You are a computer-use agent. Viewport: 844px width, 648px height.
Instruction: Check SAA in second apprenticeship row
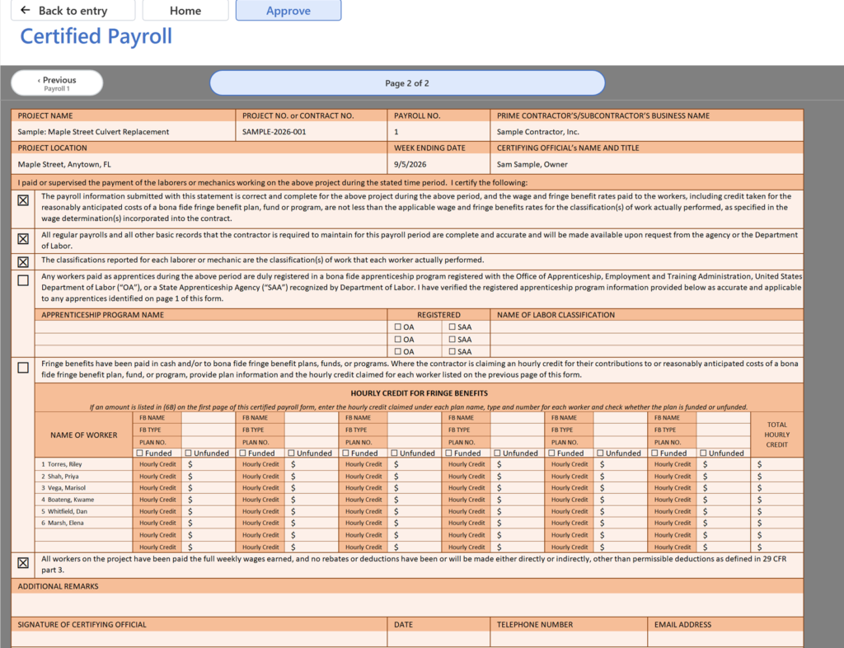[x=452, y=339]
